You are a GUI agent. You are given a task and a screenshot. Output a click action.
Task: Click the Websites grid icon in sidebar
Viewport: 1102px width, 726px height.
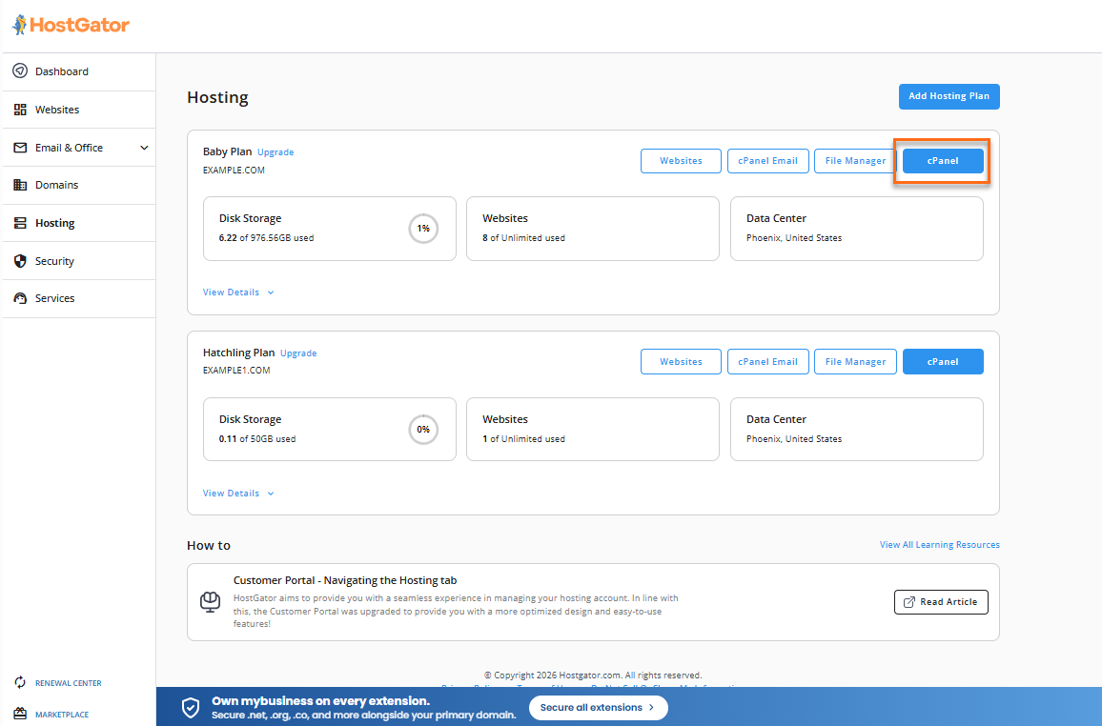click(20, 110)
